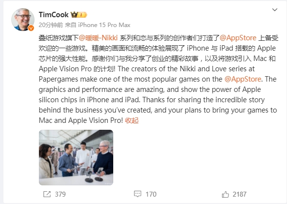Click the repost count 379
Viewport: 287px width, 204px height.
(x=60, y=194)
